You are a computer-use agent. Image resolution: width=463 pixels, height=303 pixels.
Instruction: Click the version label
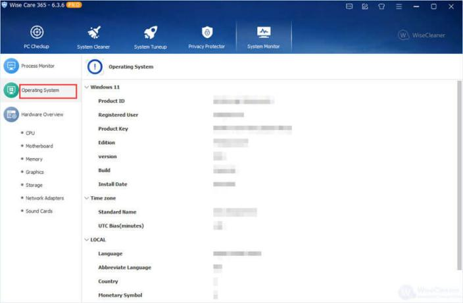pos(107,156)
